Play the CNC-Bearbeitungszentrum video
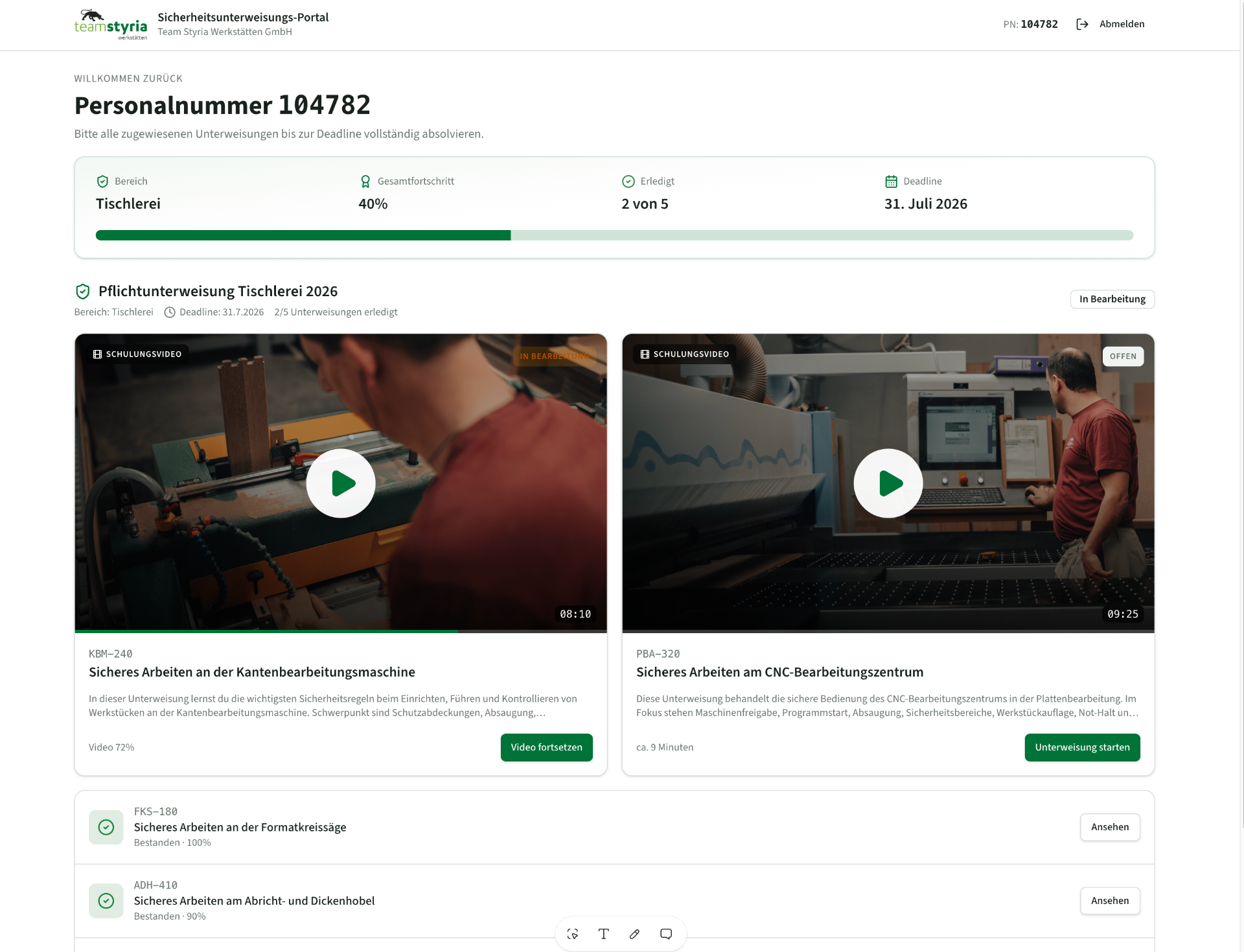The height and width of the screenshot is (952, 1244). tap(888, 483)
